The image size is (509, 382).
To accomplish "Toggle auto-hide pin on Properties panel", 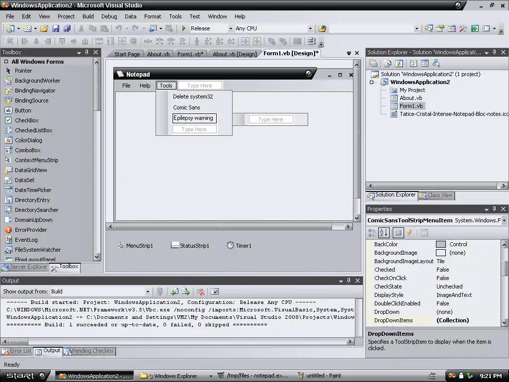I will coord(495,209).
